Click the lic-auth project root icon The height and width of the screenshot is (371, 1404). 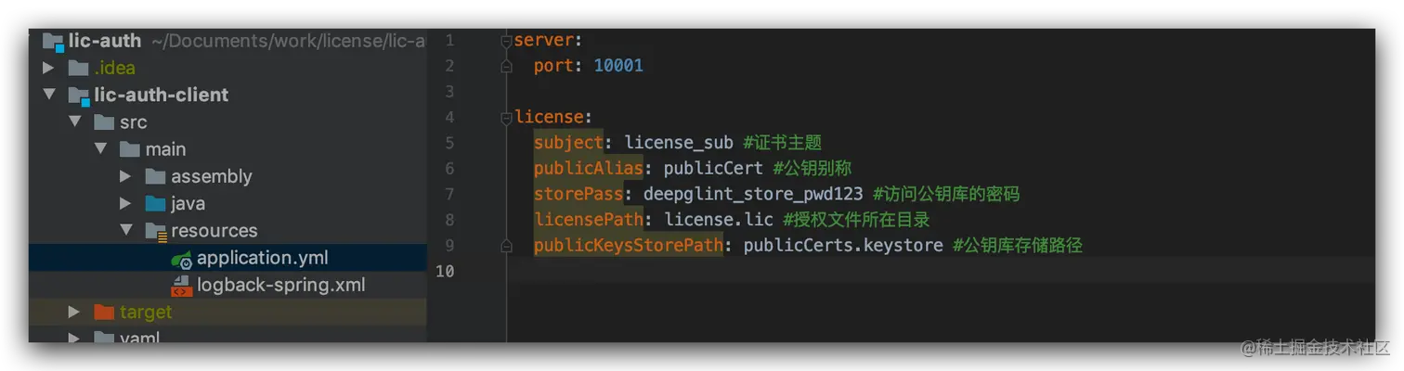pyautogui.click(x=53, y=41)
